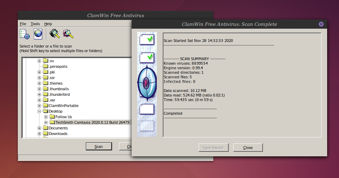Open the Tools menu

point(35,24)
